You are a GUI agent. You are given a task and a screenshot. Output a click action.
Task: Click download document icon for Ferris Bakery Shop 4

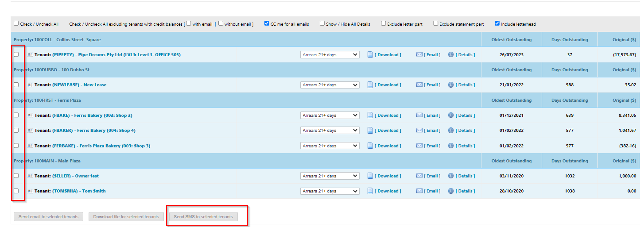370,131
